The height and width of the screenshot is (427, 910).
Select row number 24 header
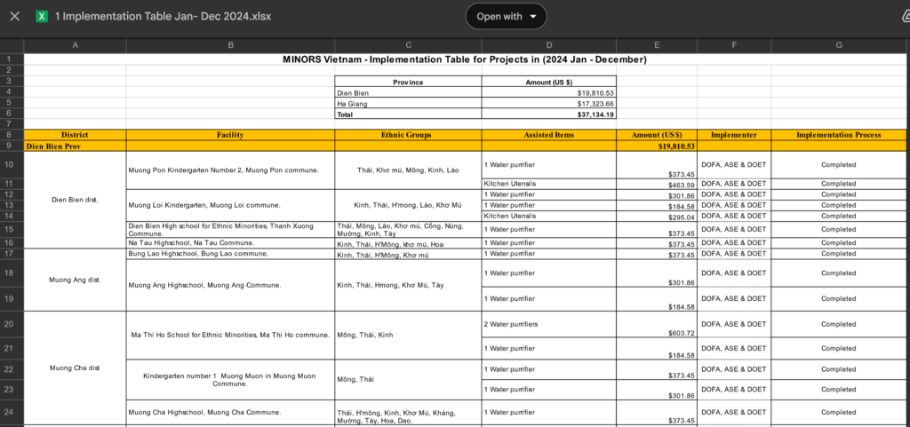coord(12,412)
